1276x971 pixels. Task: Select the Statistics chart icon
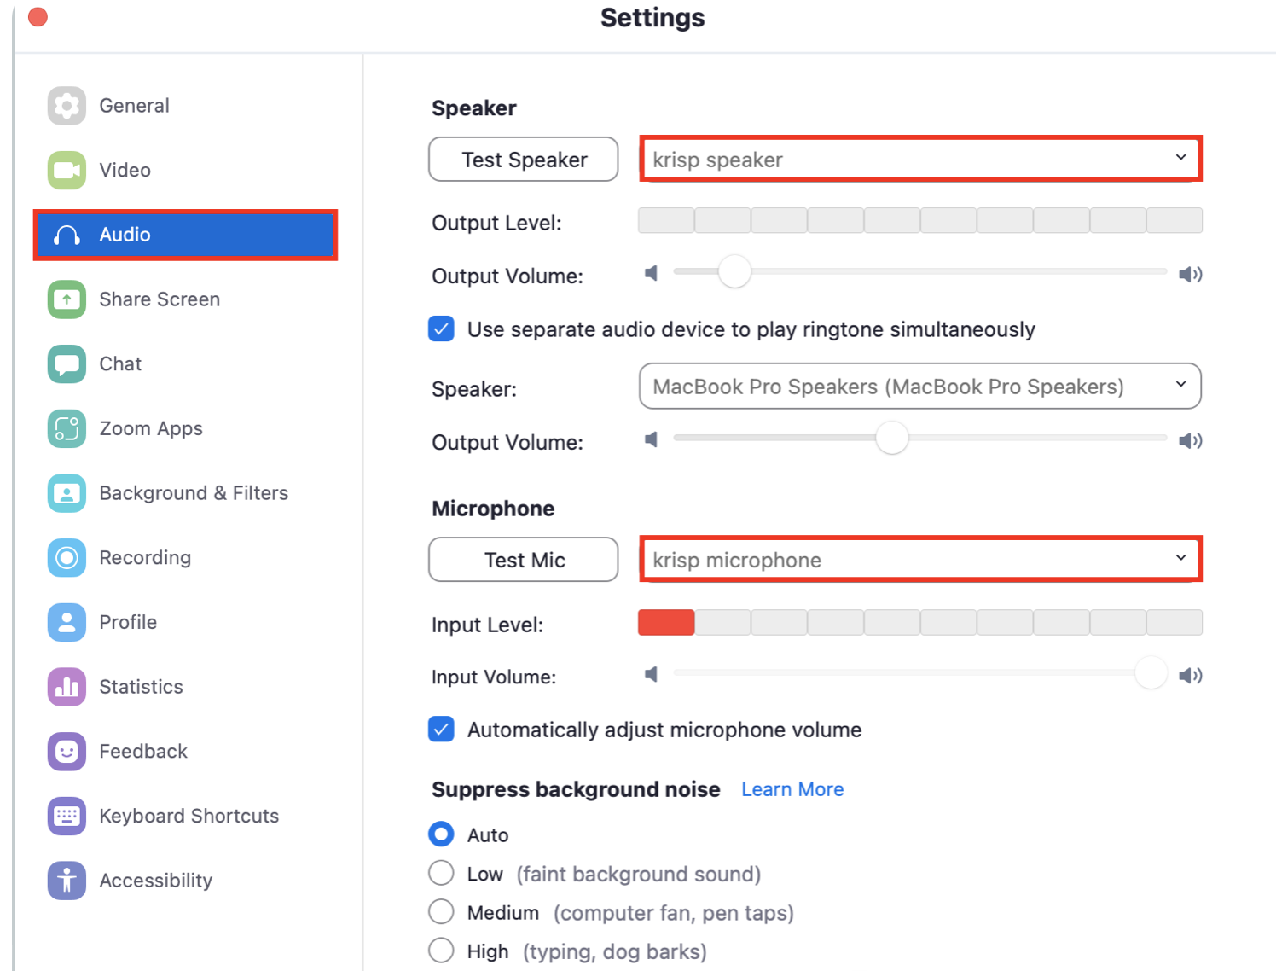point(67,687)
